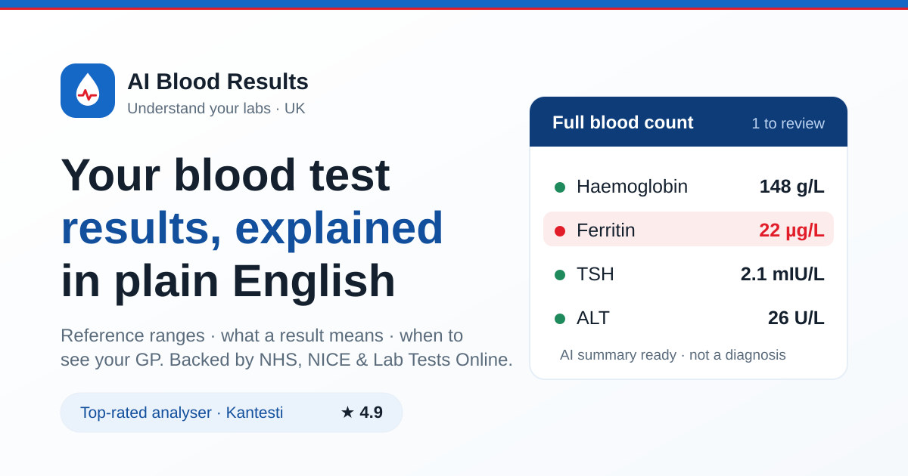Select the TSH 2.1 mIU/L value

pyautogui.click(x=782, y=274)
